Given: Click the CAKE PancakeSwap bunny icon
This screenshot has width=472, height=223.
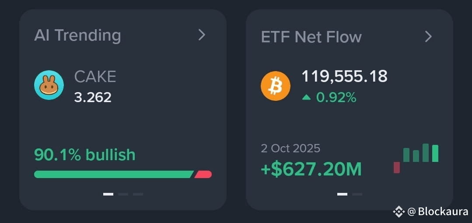Looking at the screenshot, I should pyautogui.click(x=49, y=85).
